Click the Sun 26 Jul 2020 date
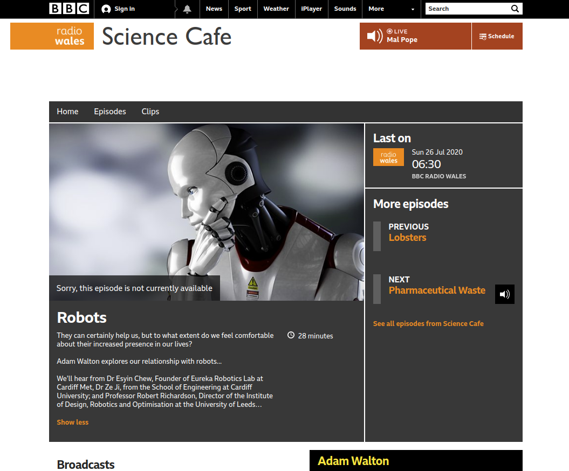569x471 pixels. pyautogui.click(x=437, y=153)
